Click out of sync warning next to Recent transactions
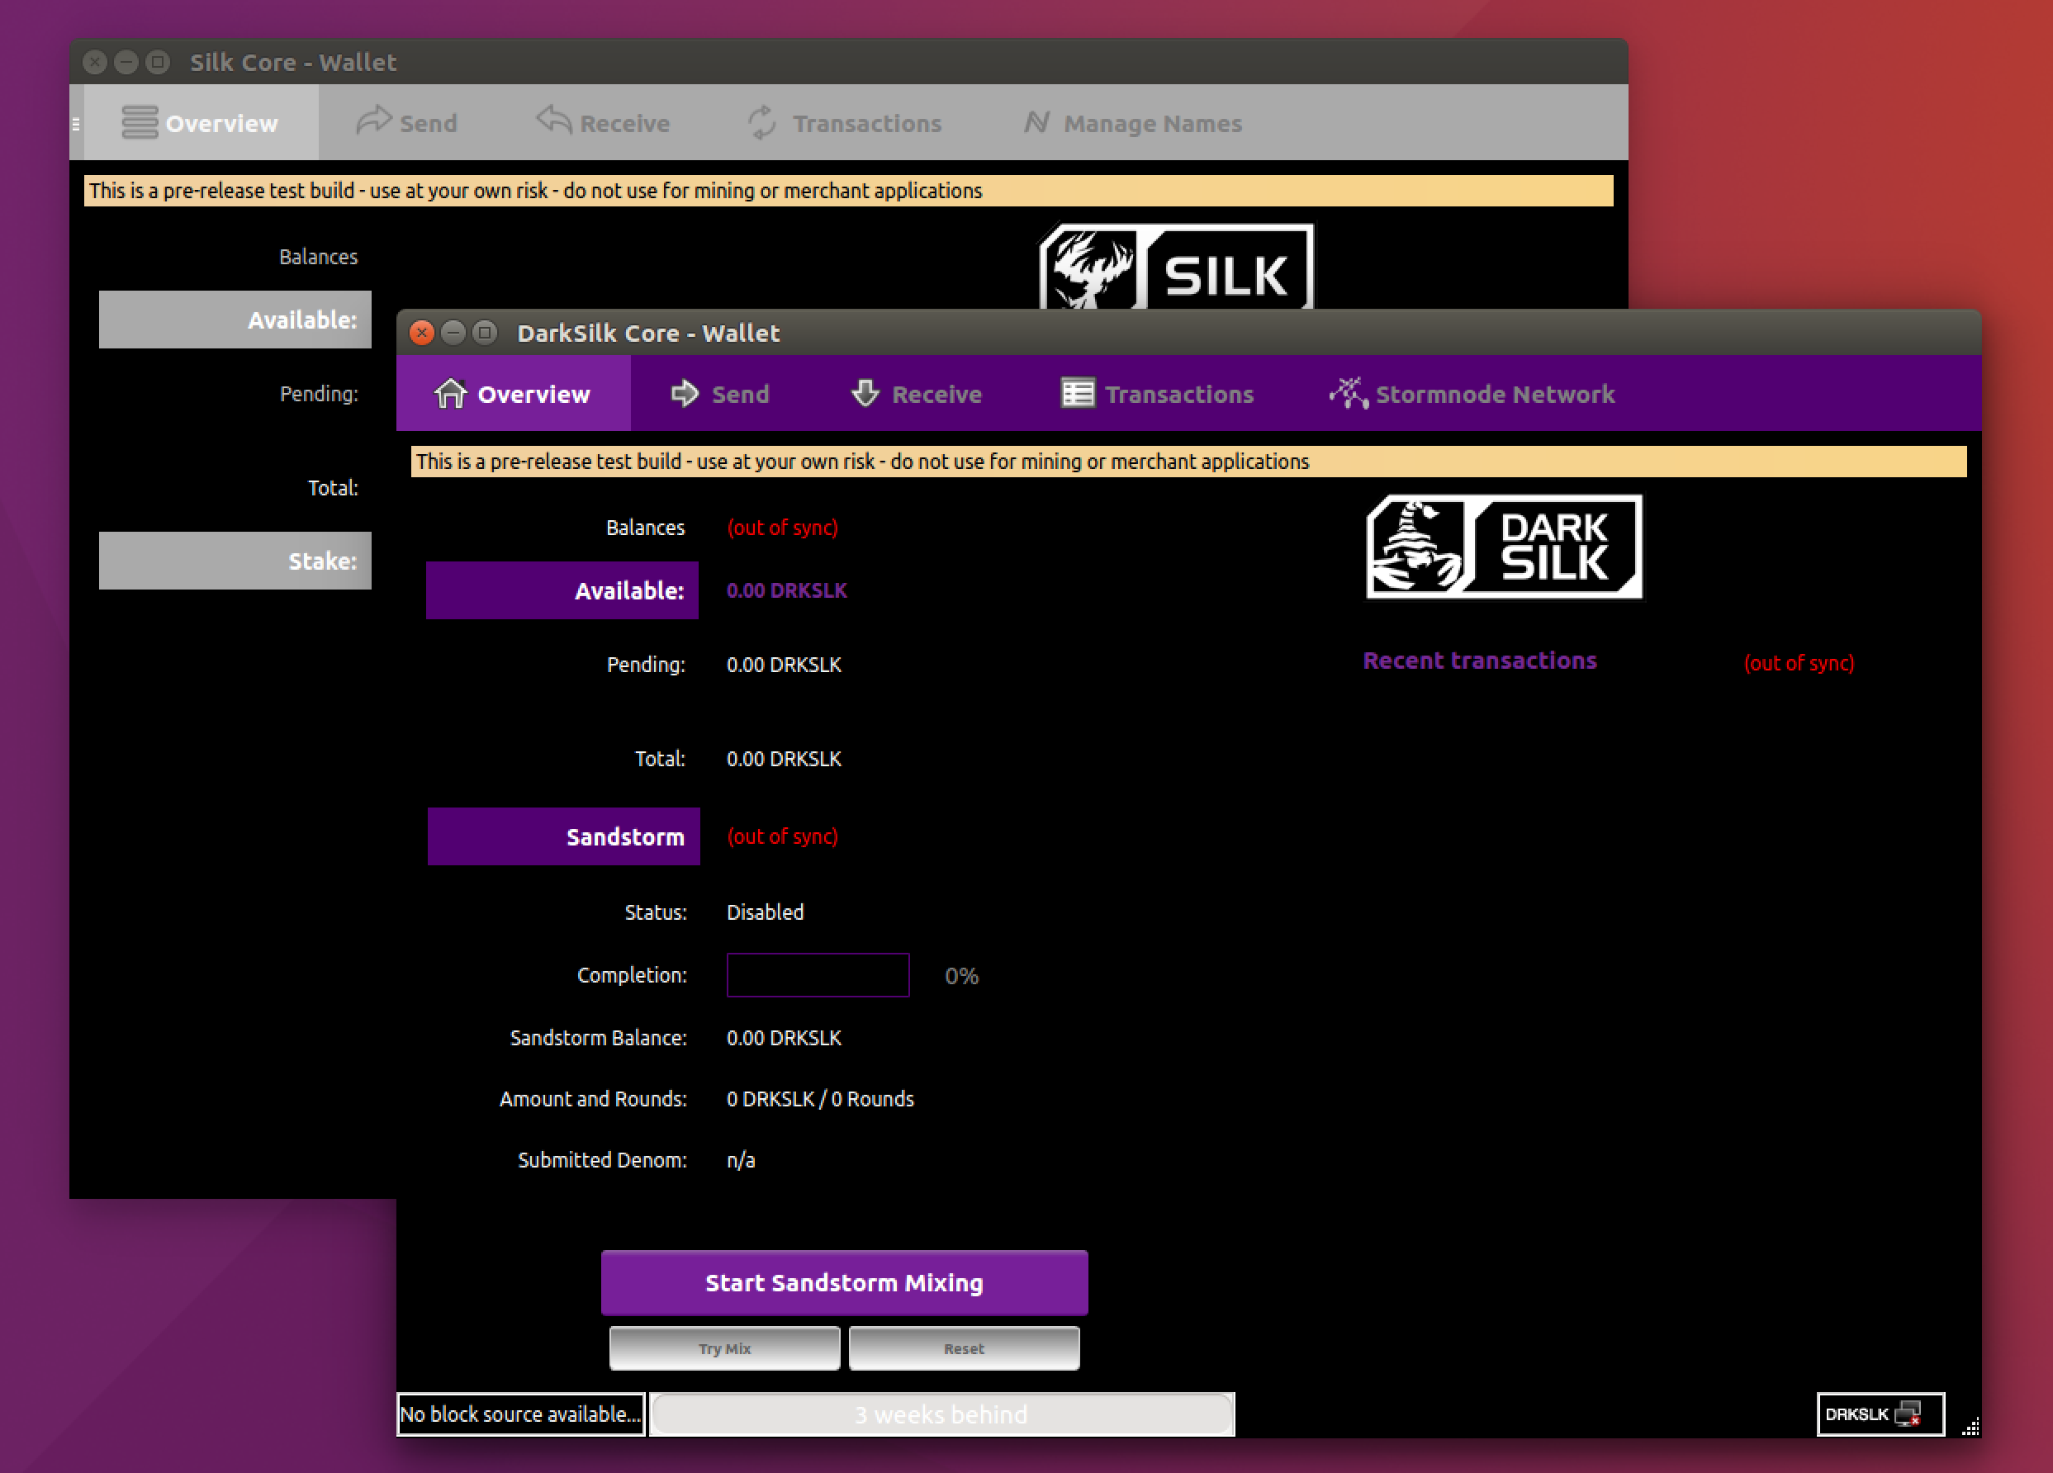 tap(1799, 663)
